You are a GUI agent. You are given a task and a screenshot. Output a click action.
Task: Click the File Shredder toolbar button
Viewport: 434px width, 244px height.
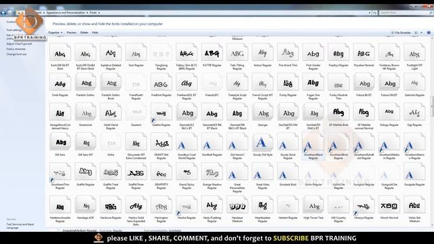pyautogui.click(x=401, y=33)
